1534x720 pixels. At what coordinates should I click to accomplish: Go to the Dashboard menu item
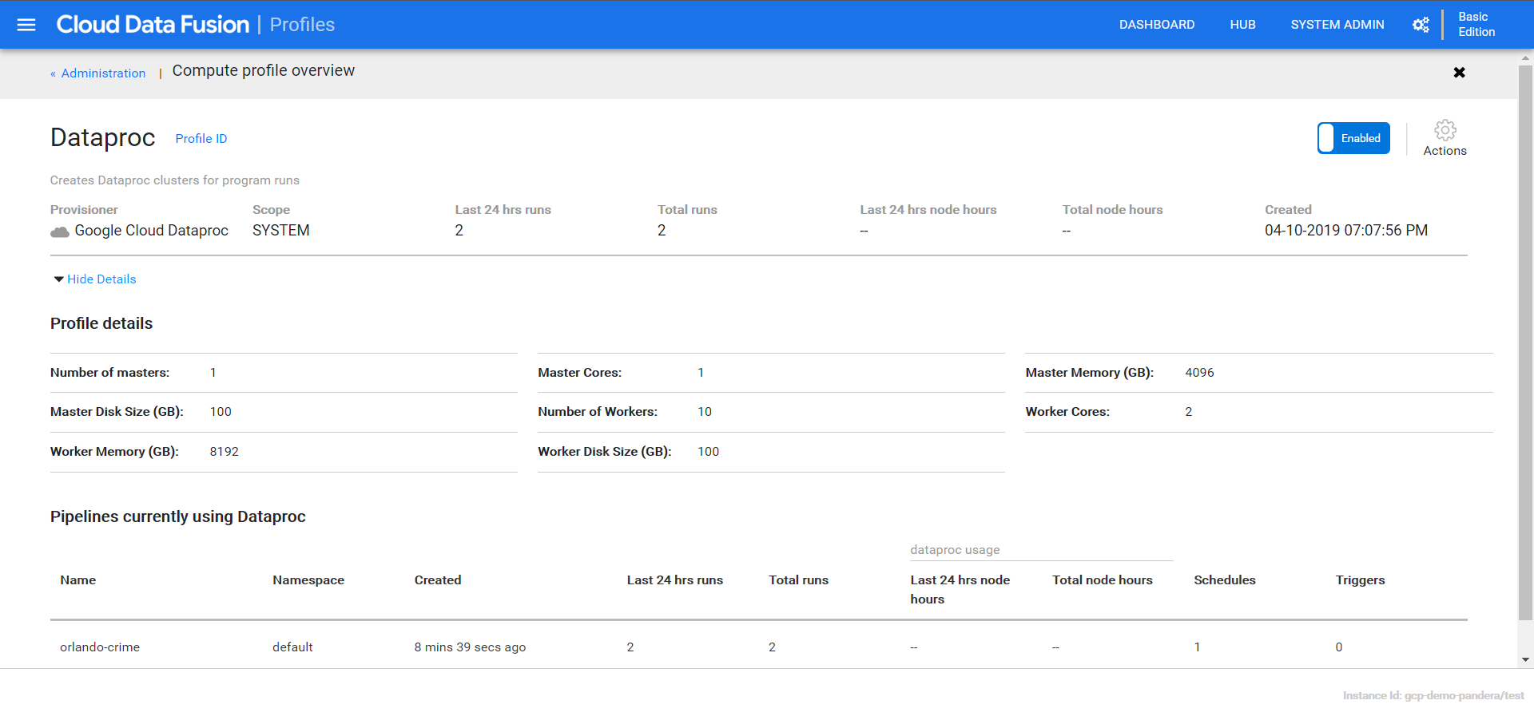(1156, 25)
